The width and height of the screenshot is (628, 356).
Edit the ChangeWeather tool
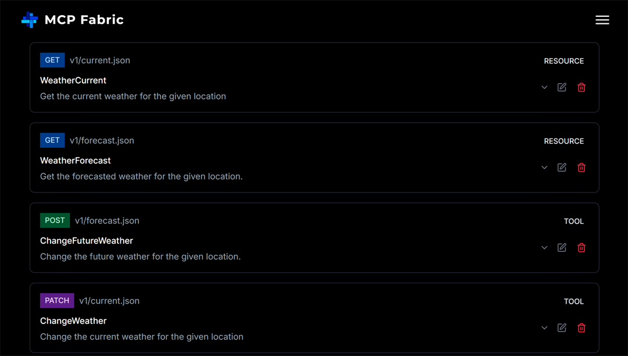point(562,328)
